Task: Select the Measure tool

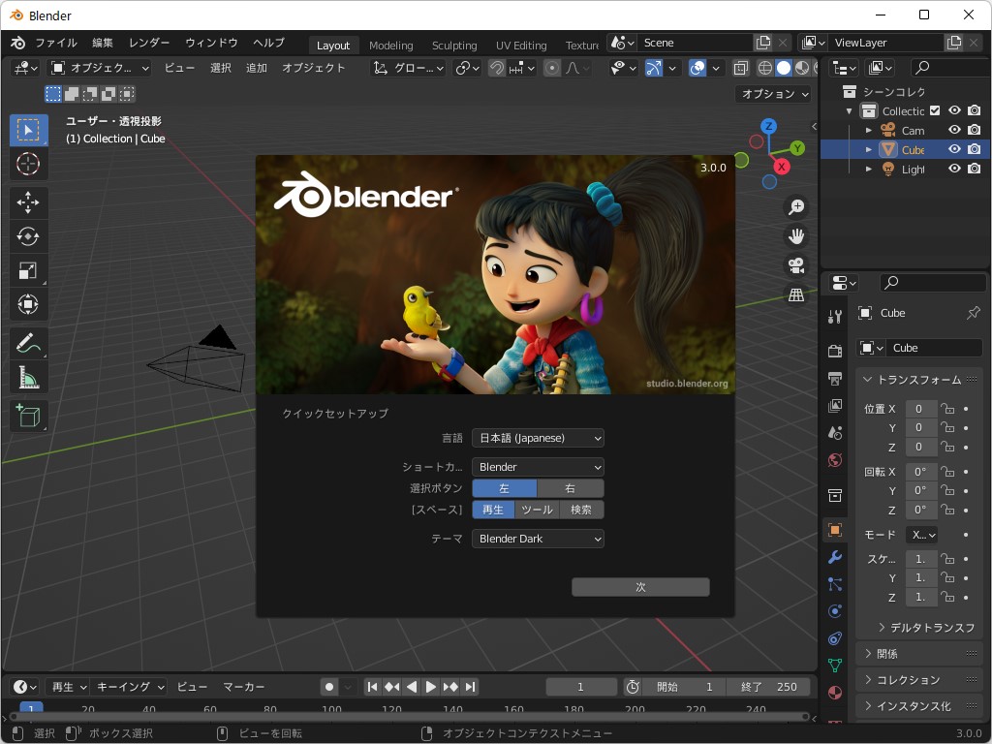Action: 28,377
